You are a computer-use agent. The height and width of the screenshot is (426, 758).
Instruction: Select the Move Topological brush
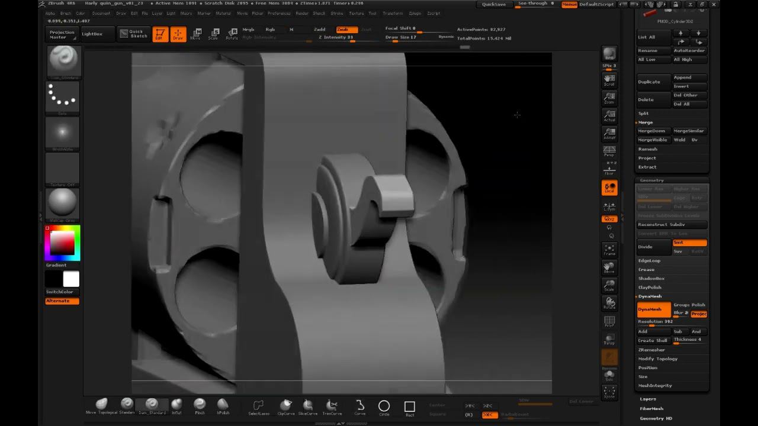point(102,406)
